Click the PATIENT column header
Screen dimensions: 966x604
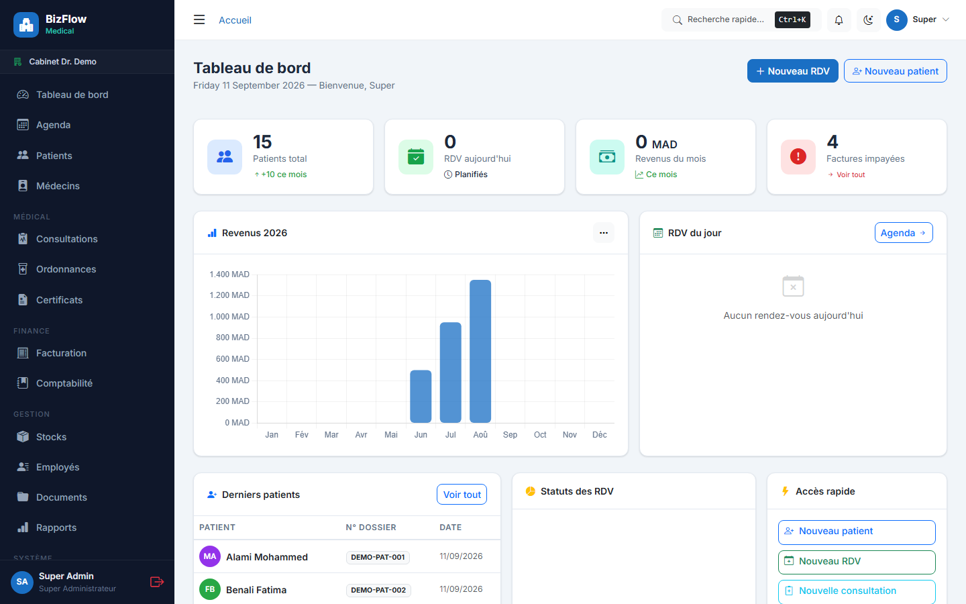point(217,527)
